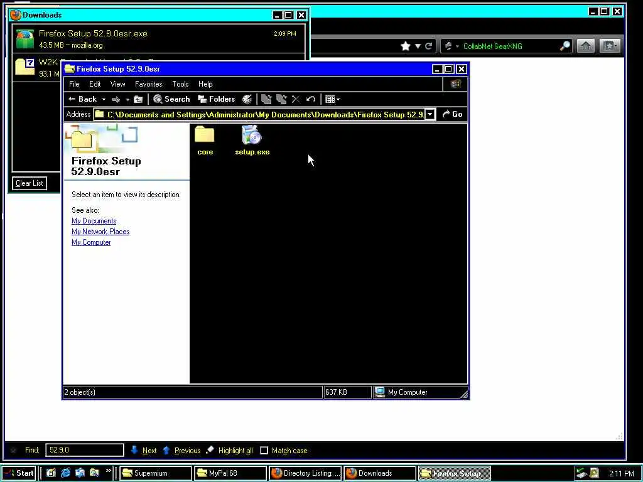
Task: Open the File menu
Action: (x=74, y=84)
